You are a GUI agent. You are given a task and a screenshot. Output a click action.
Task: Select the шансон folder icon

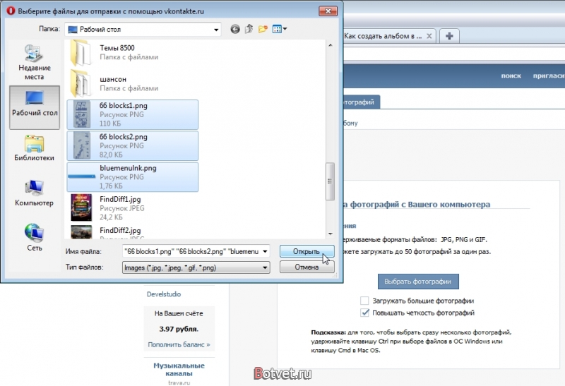point(81,83)
